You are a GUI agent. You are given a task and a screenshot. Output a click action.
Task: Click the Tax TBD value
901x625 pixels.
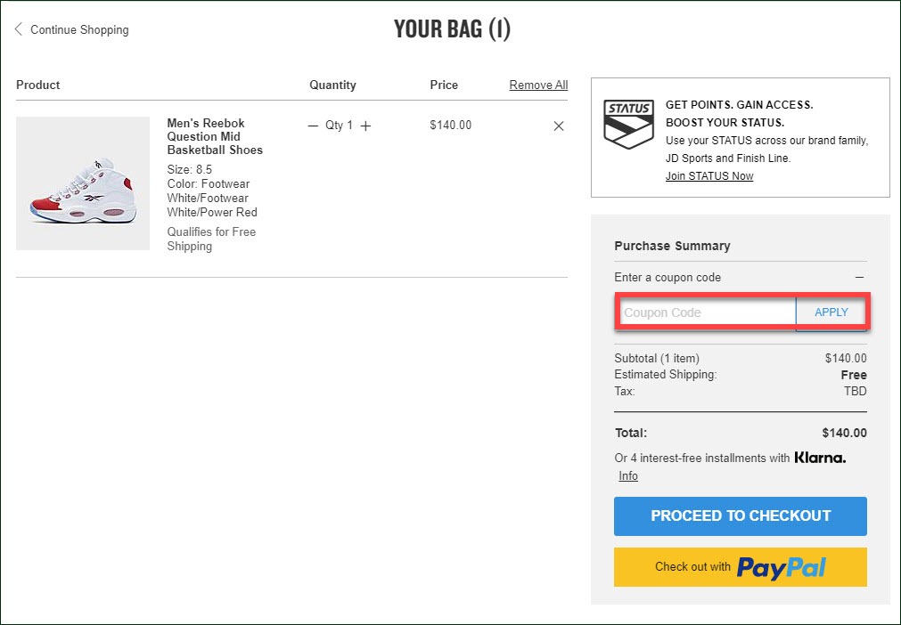tap(855, 392)
